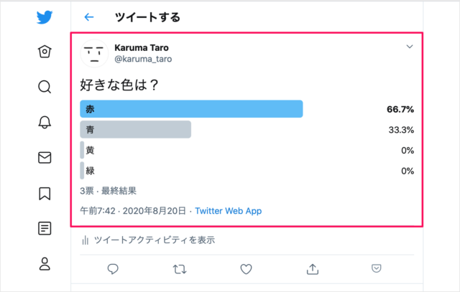Expand the tweet options chevron

[410, 47]
